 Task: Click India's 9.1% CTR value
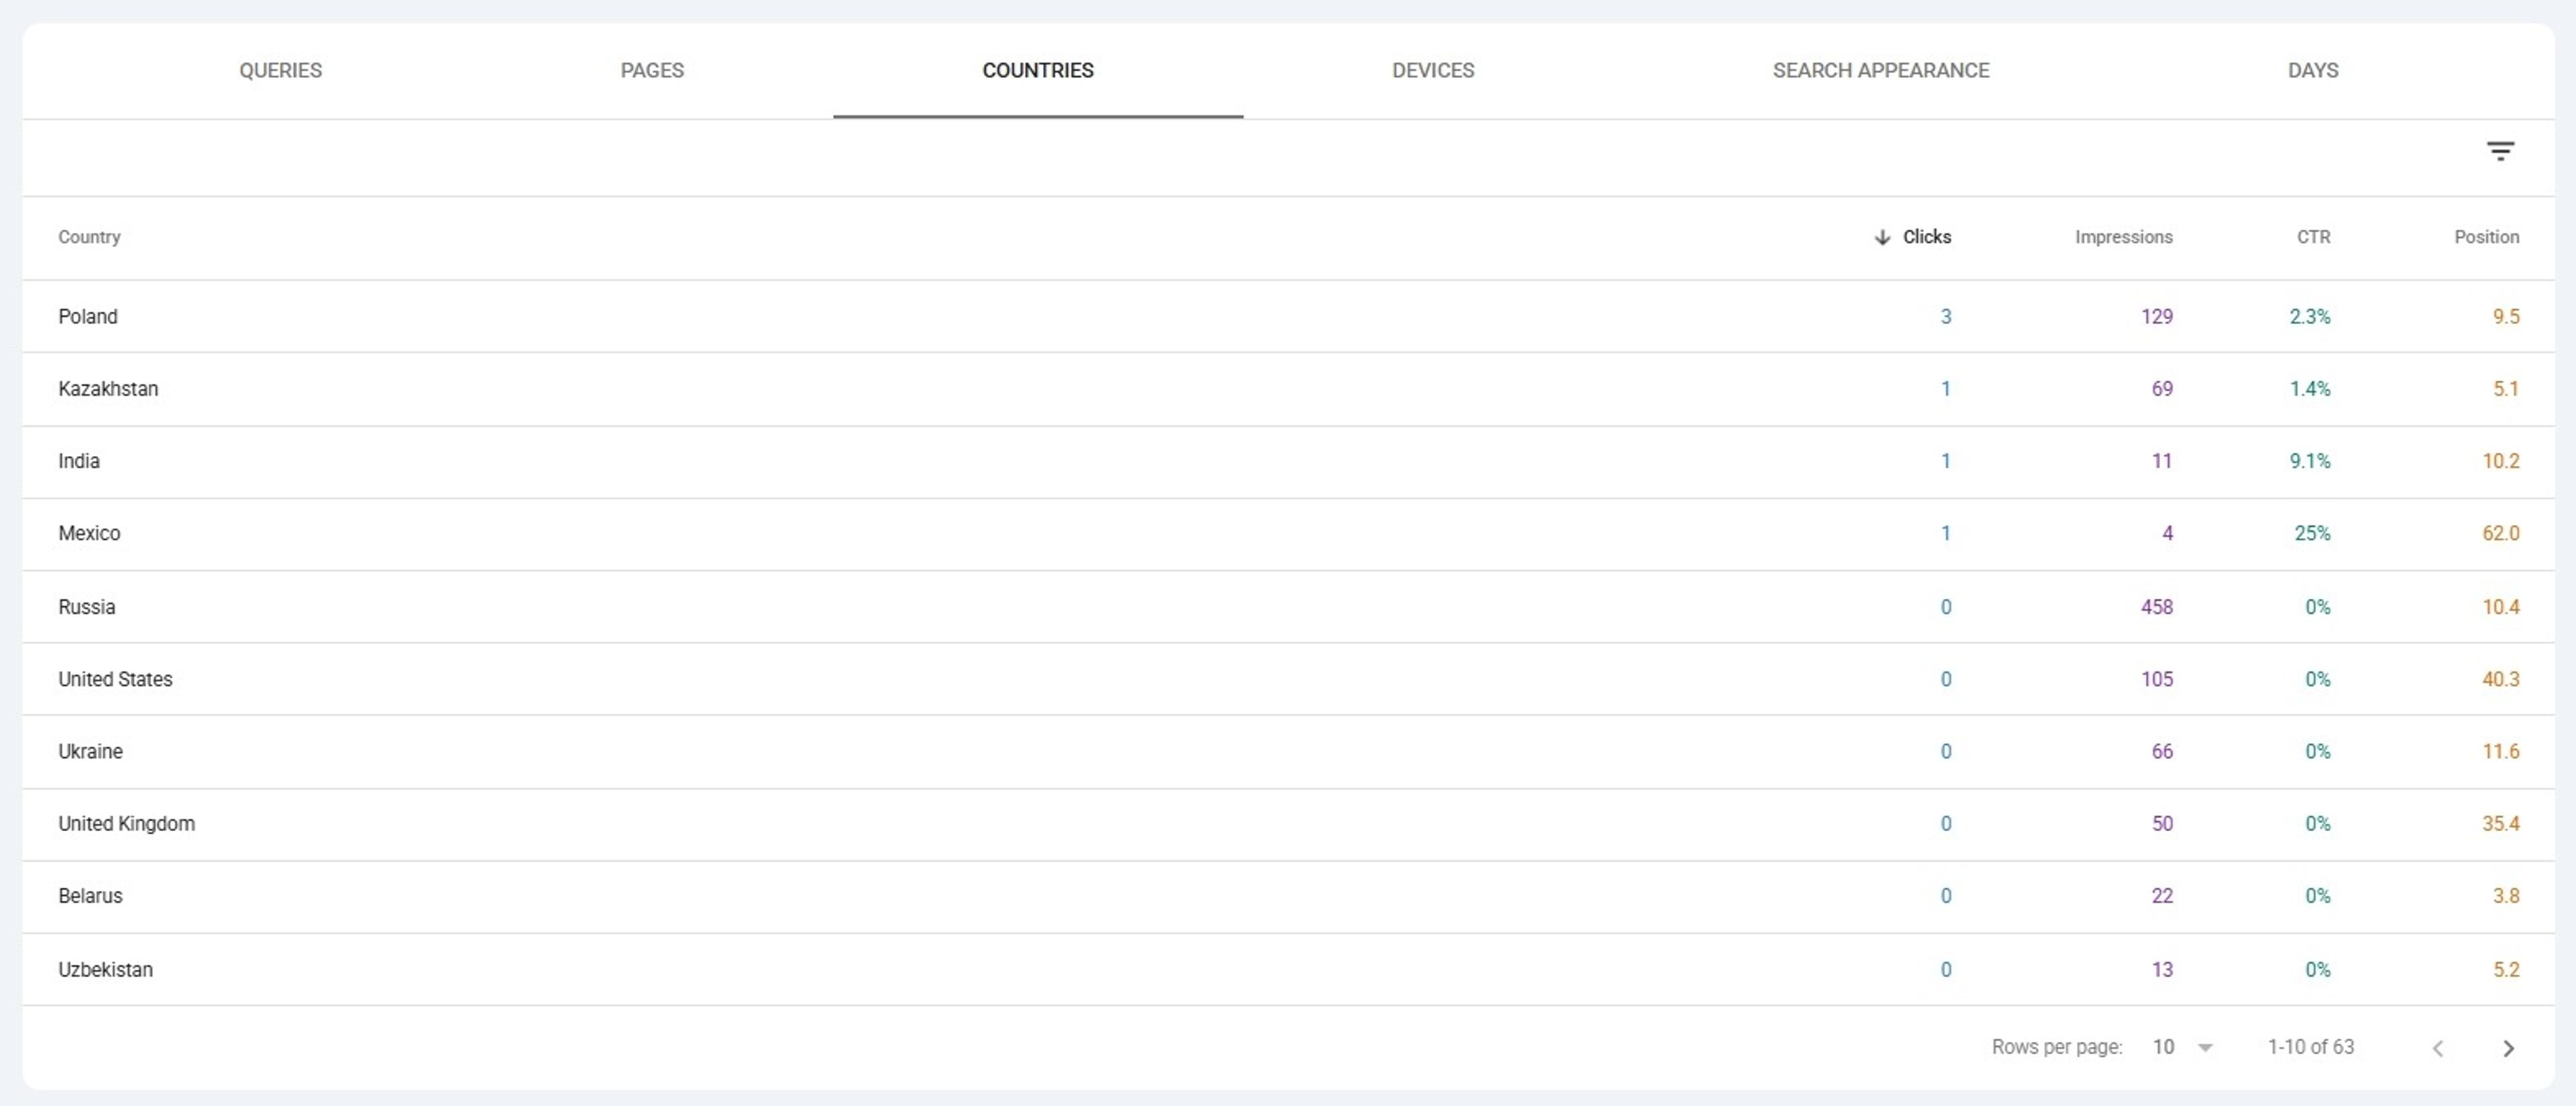point(2310,461)
